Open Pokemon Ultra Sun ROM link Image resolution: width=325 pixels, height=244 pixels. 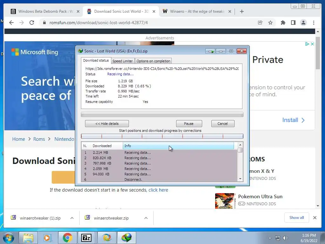click(x=260, y=196)
